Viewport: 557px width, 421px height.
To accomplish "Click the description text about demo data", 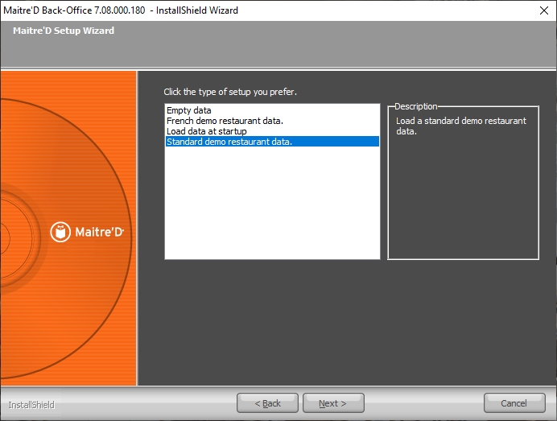I will [x=460, y=126].
